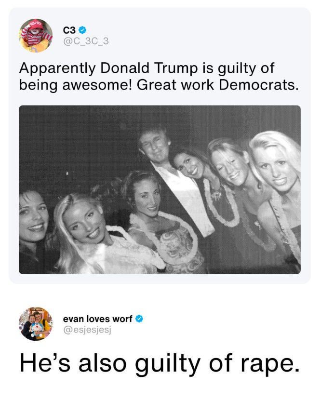Open C3's profile picture avatar
This screenshot has height=400, width=321.
[36, 36]
